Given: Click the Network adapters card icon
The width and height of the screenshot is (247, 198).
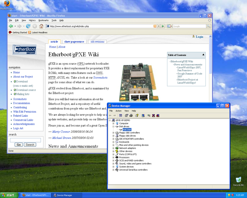Looking at the screenshot, I should pos(117,148).
